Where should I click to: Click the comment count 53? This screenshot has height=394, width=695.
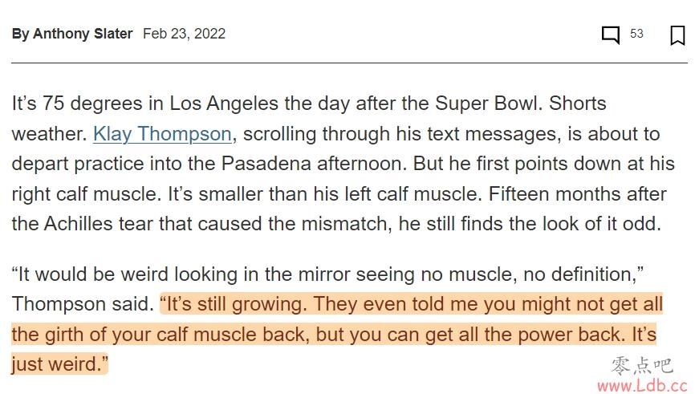click(636, 34)
